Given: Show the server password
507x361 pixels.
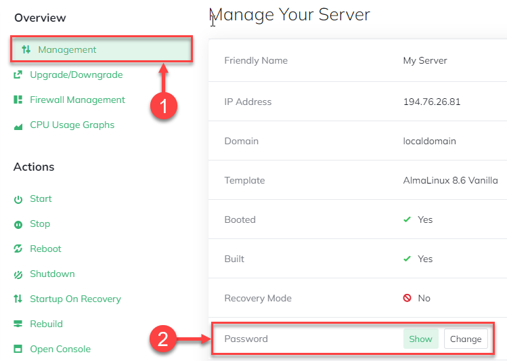Looking at the screenshot, I should [x=420, y=339].
